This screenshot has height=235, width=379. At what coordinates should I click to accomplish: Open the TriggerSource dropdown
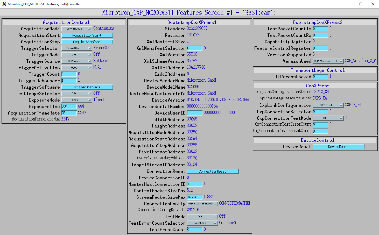coord(77,61)
